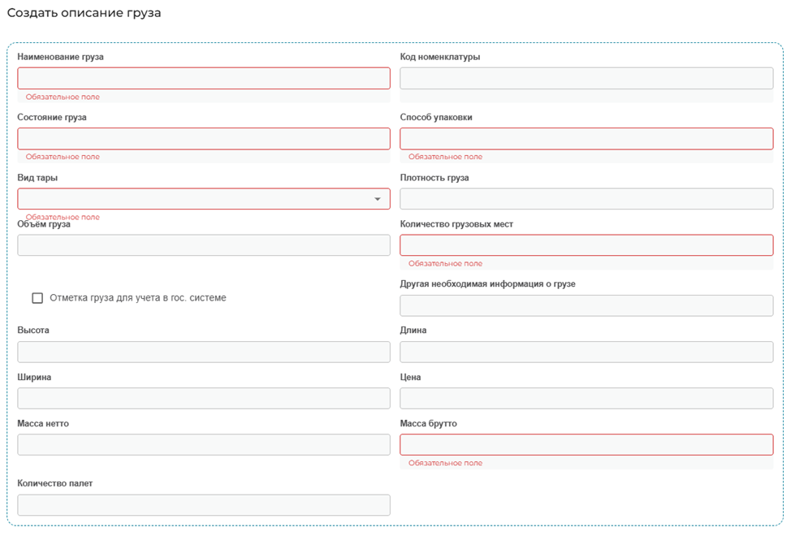The width and height of the screenshot is (791, 536).
Task: Select the Способ упаковки input
Action: click(x=586, y=138)
